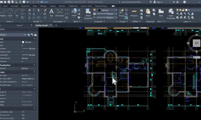Toggle the layer freeze sun icon in layer dropdown
Image resolution: width=201 pixels, height=120 pixels.
click(x=180, y=10)
